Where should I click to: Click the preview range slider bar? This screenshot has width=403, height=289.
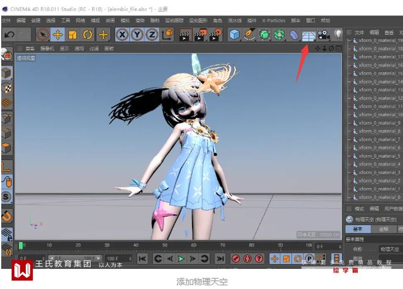(x=75, y=258)
